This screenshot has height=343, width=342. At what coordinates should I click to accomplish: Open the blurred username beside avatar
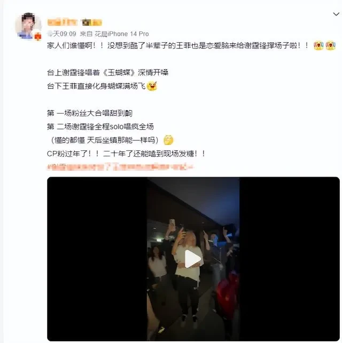(62, 22)
